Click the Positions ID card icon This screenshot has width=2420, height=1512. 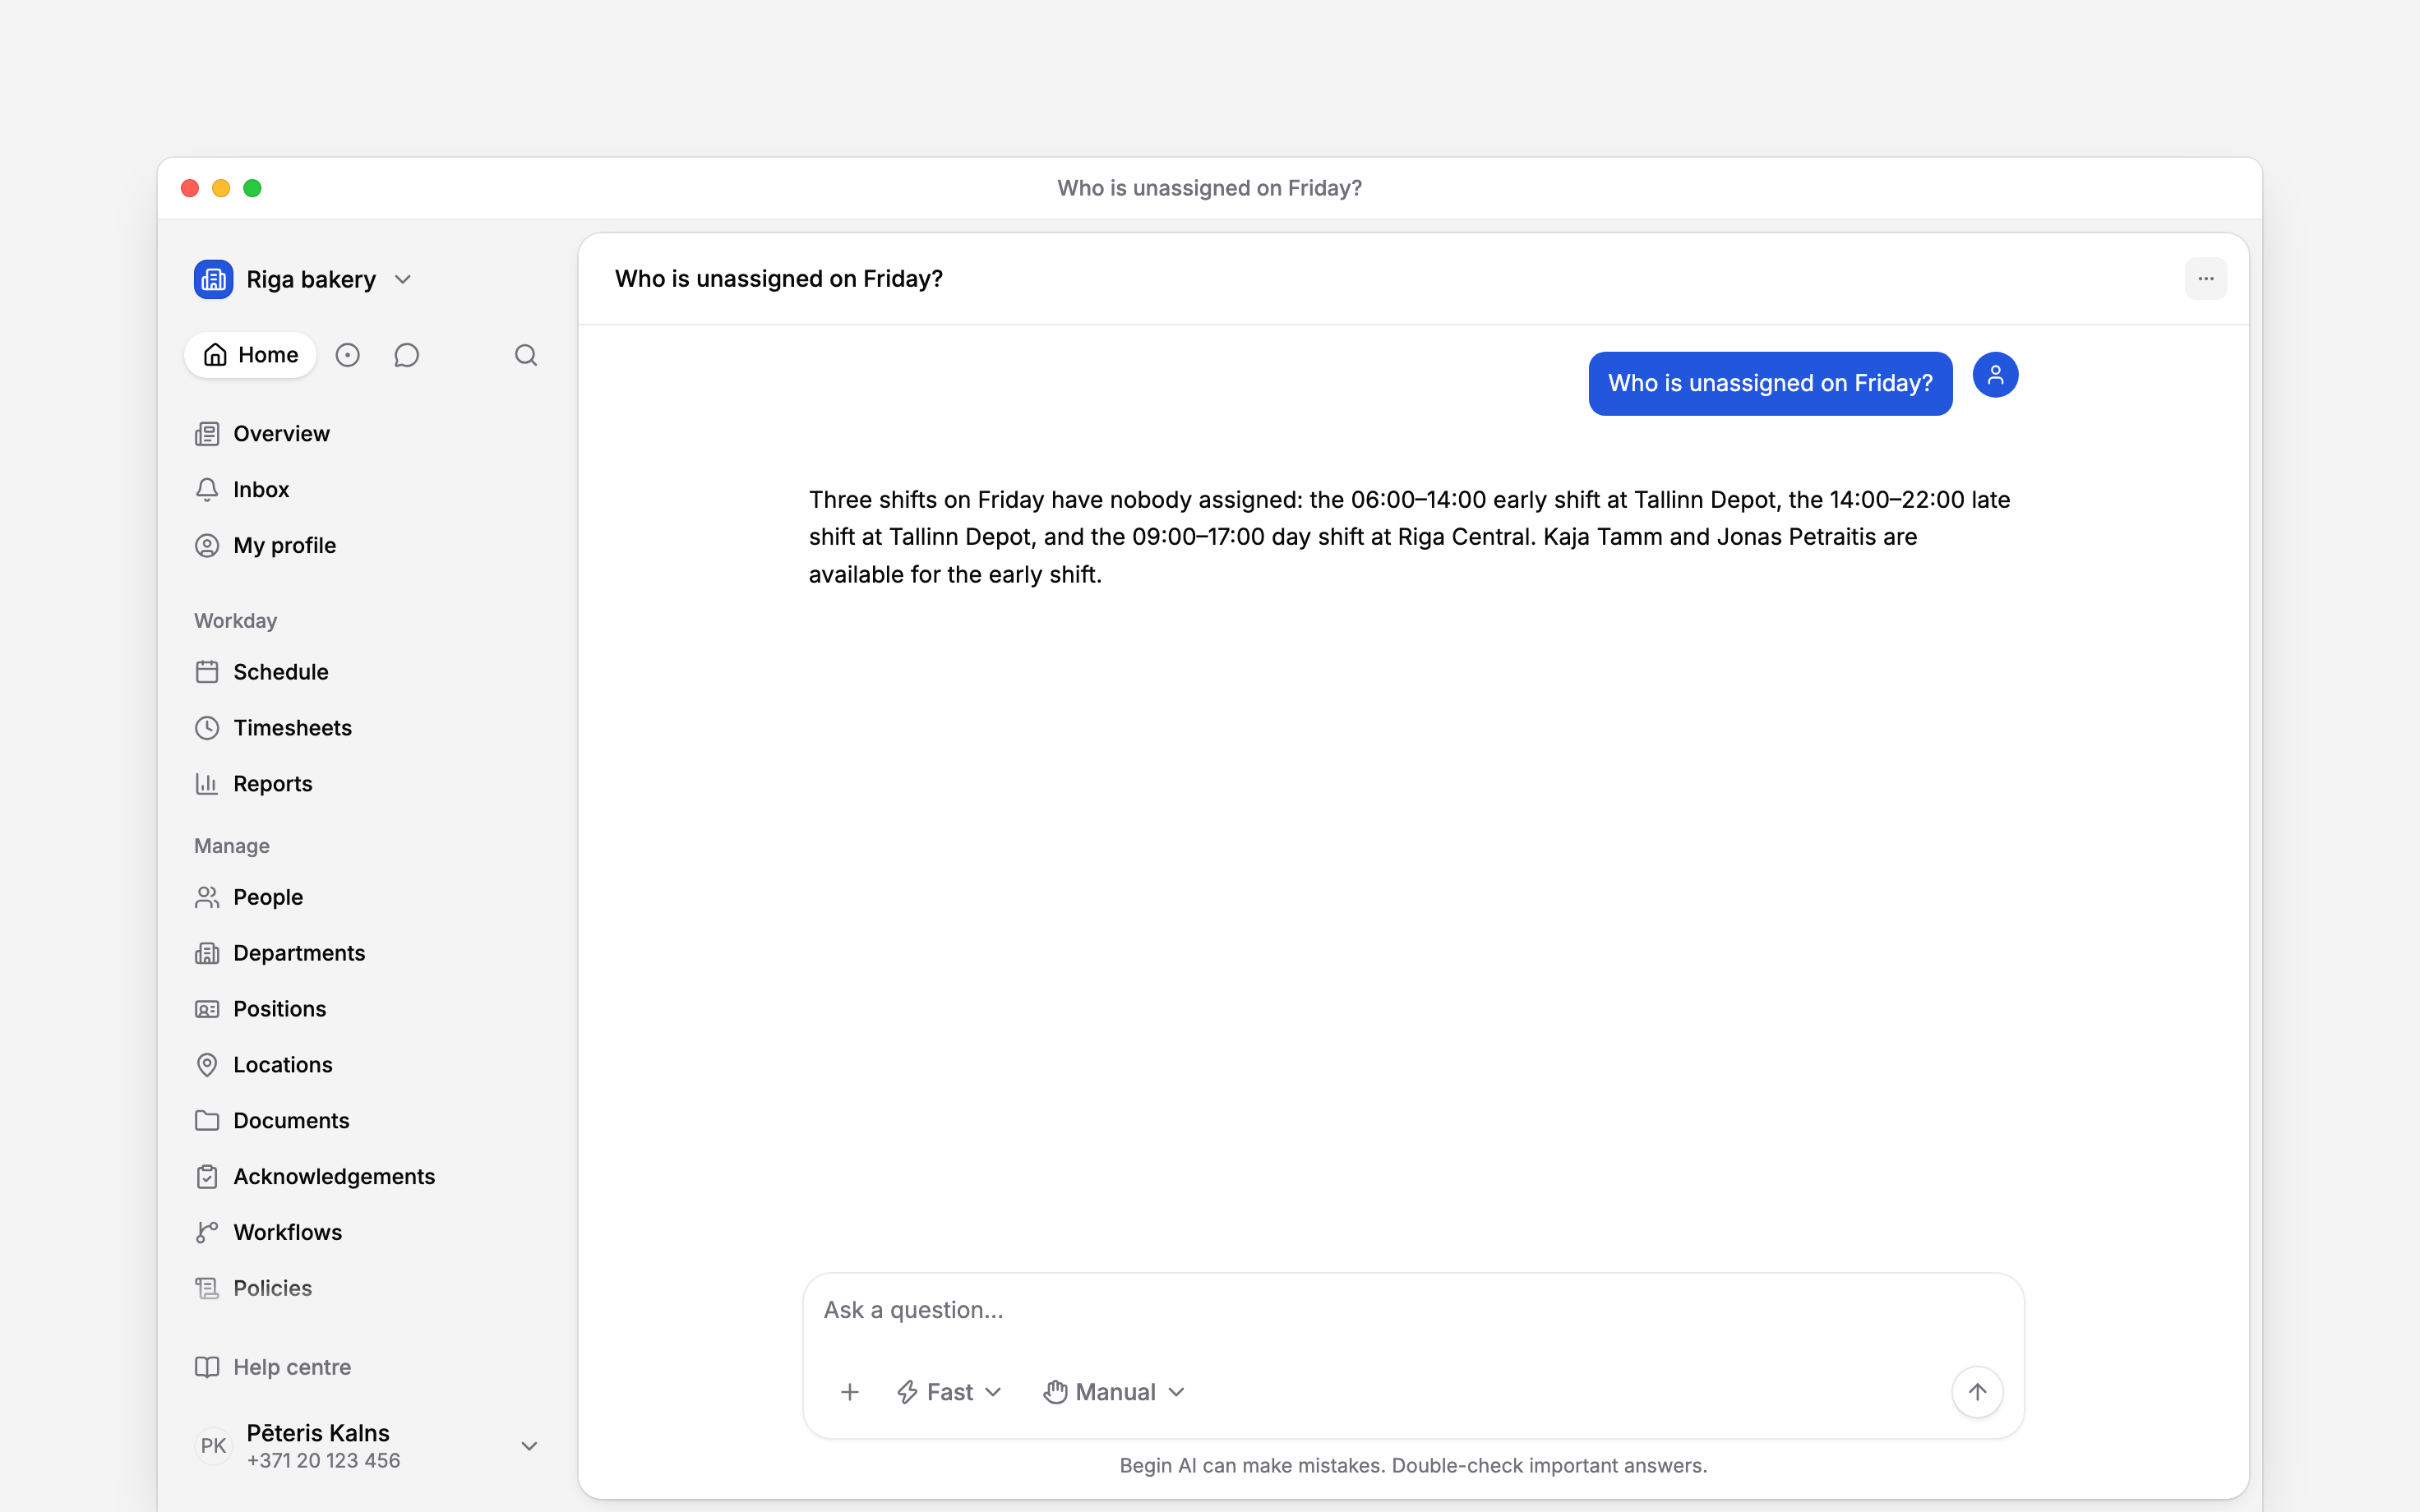(x=207, y=1009)
